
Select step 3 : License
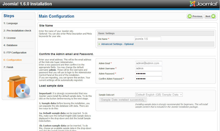[10, 38]
